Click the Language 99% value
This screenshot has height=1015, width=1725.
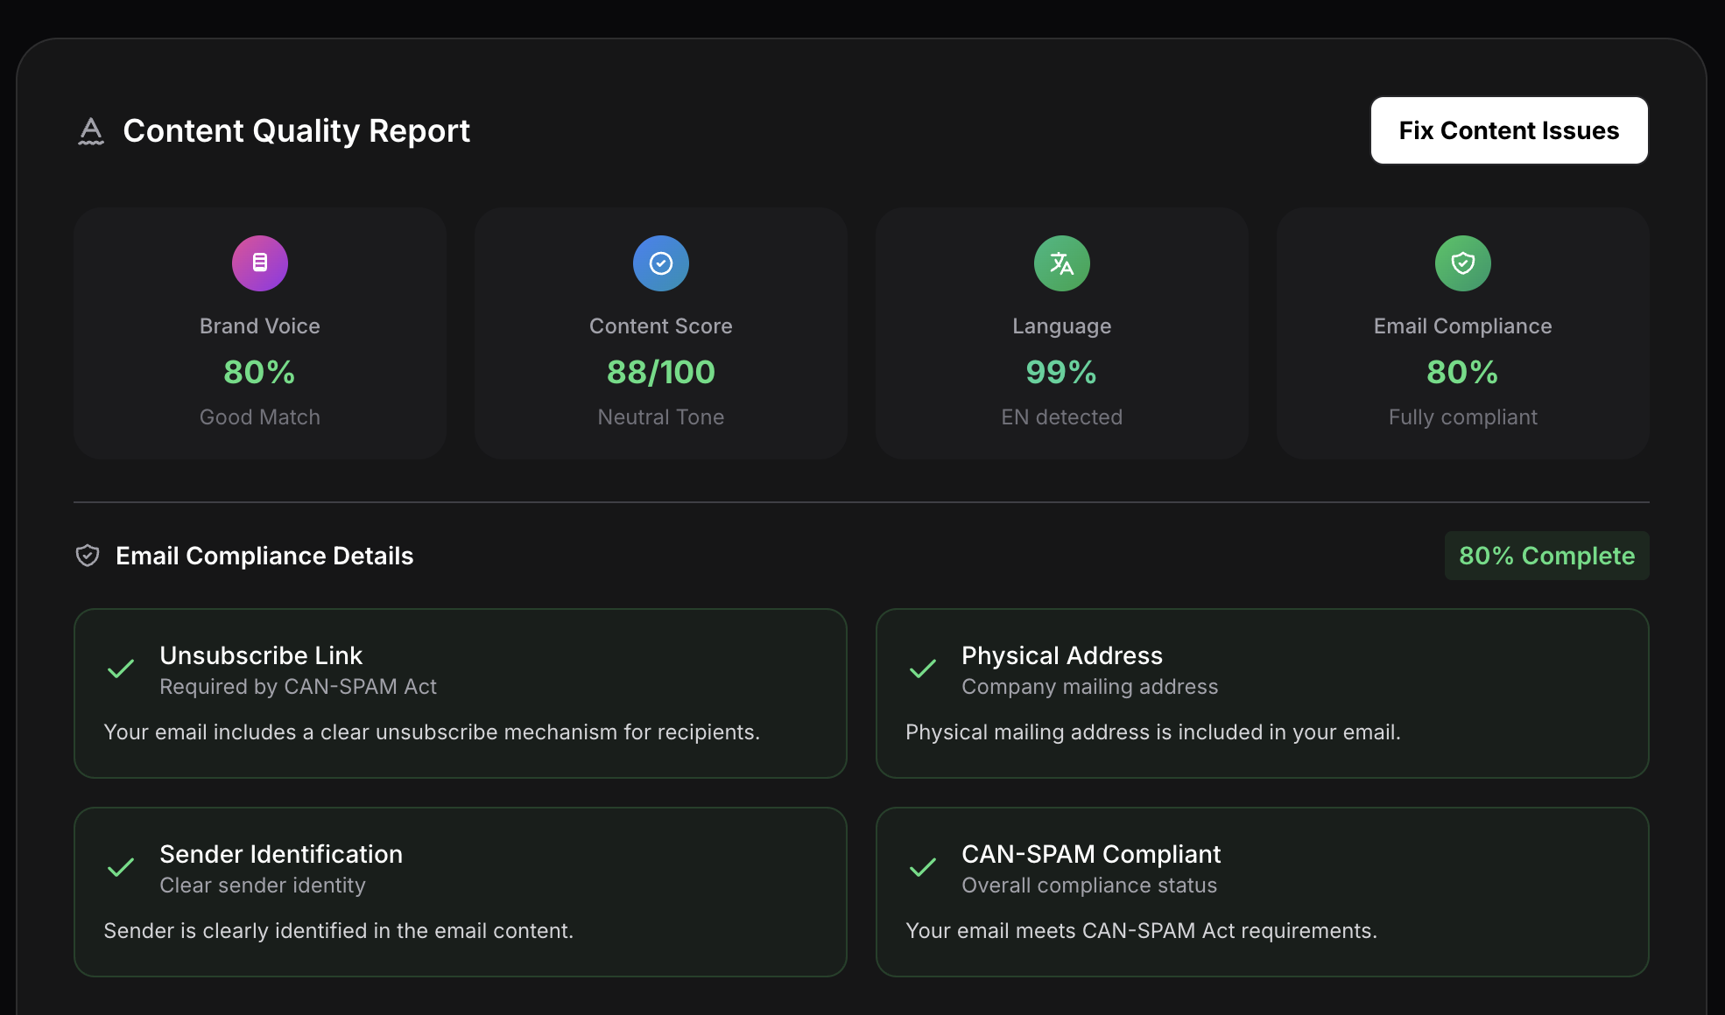(x=1061, y=372)
